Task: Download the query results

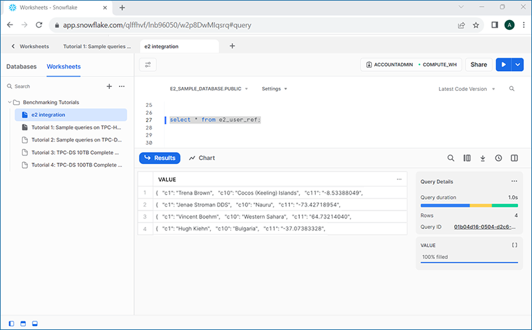Action: click(x=483, y=158)
